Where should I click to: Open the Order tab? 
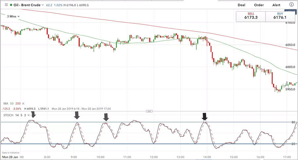259,5
